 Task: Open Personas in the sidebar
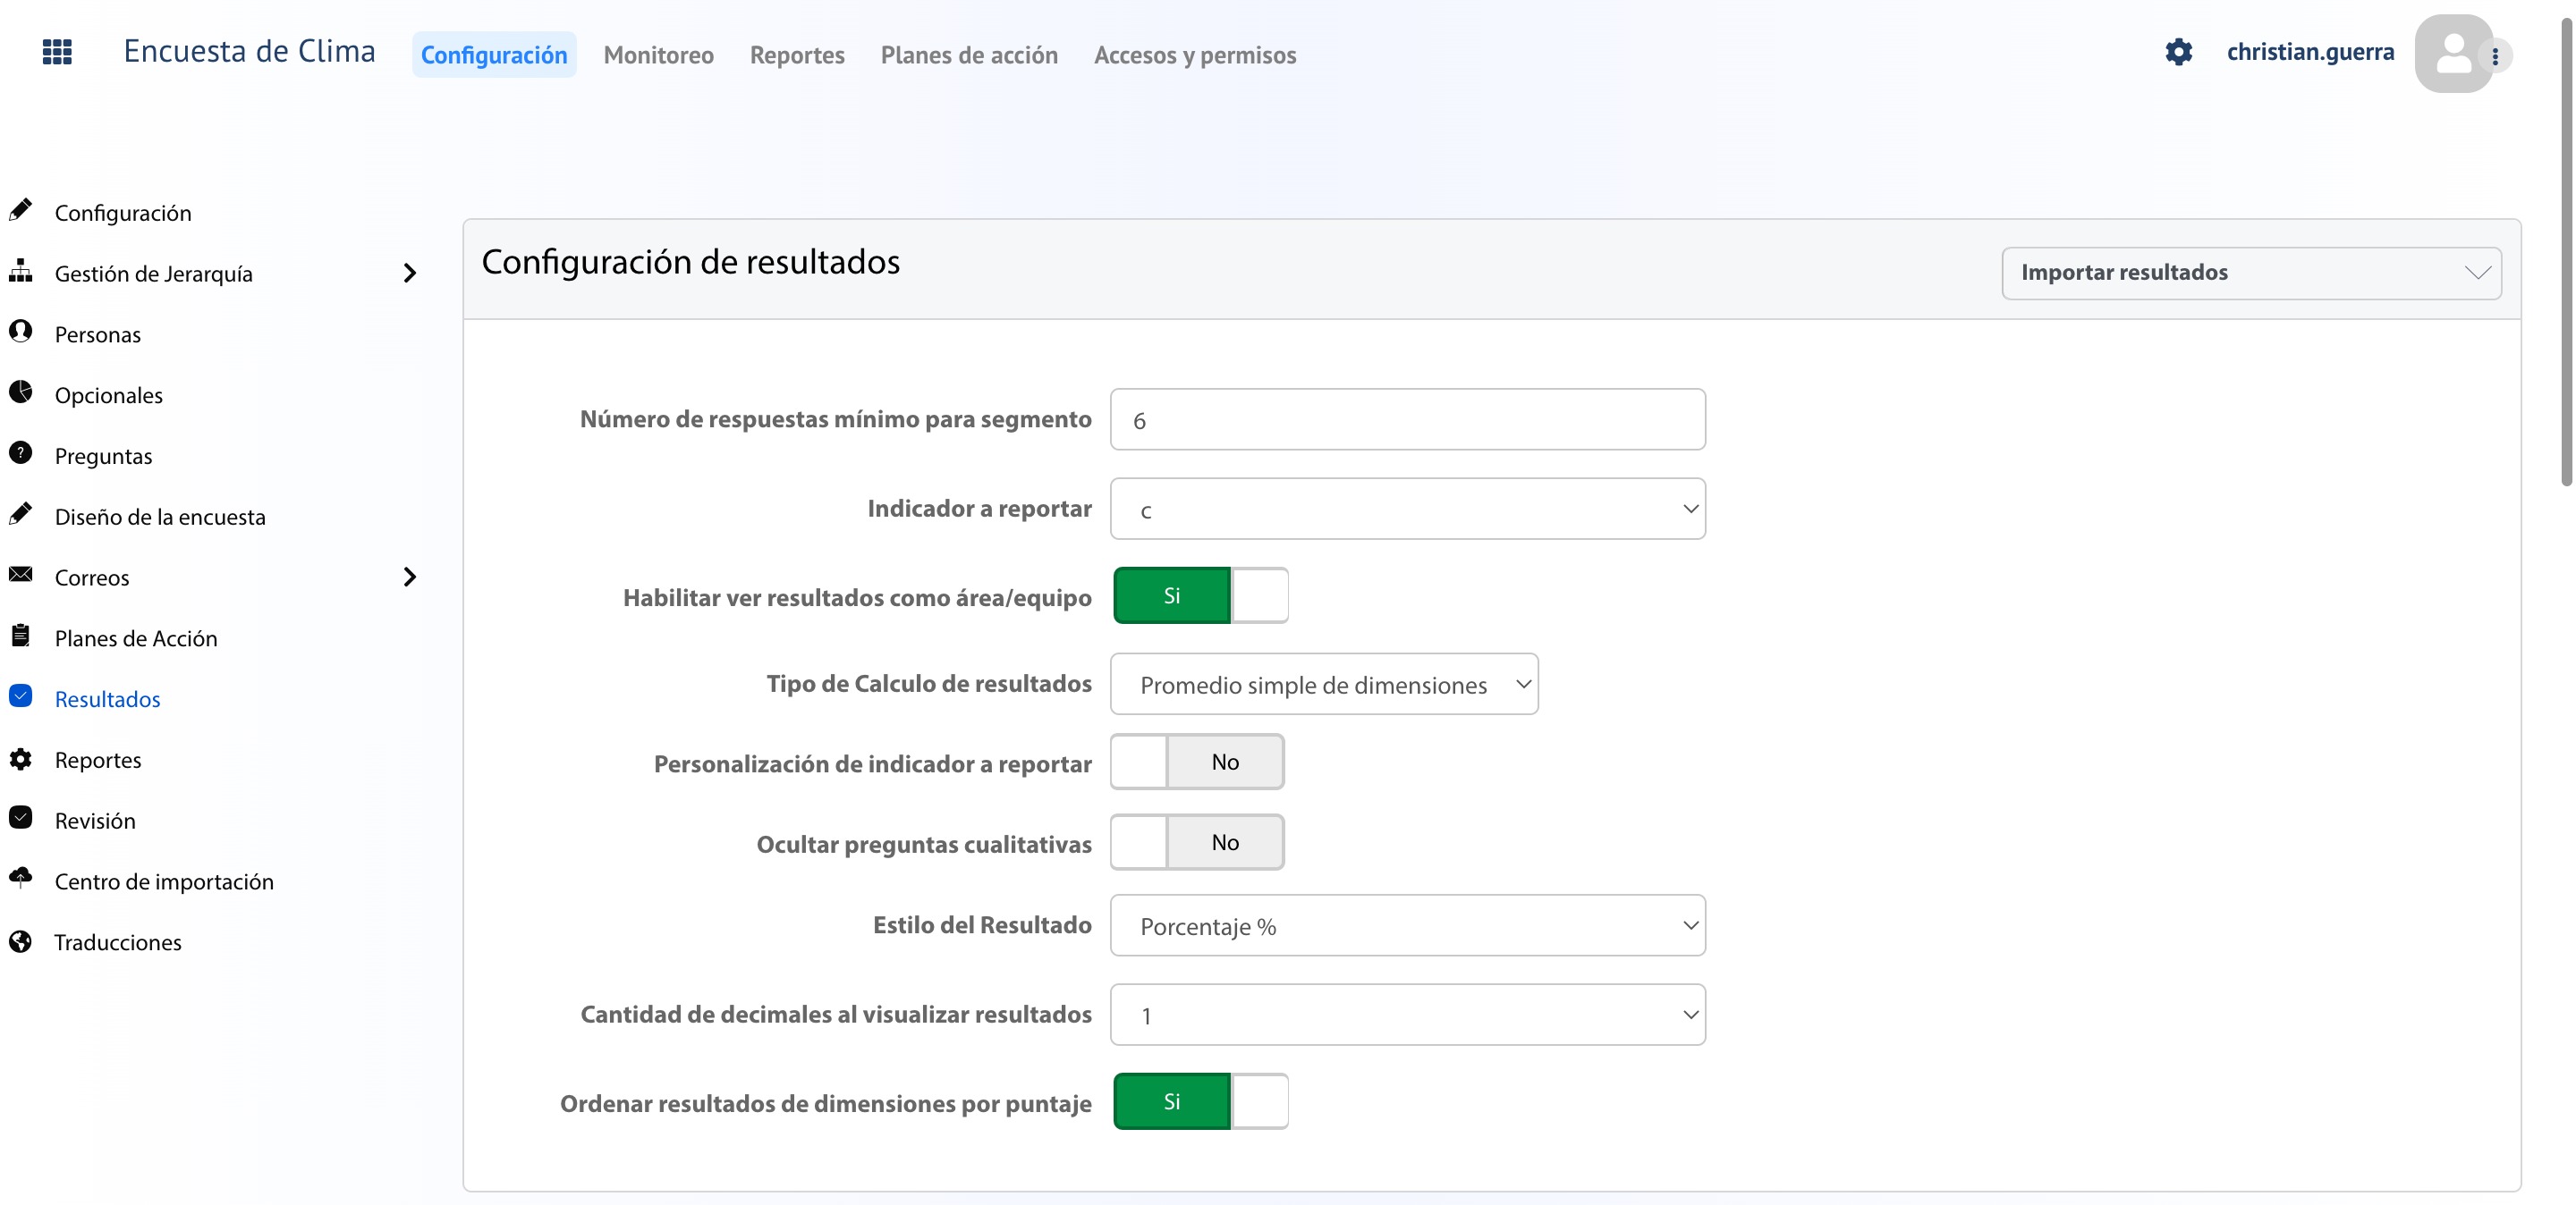(x=98, y=334)
